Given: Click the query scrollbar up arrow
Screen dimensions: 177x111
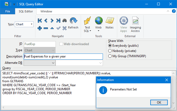Looking at the screenshot, I should click(x=173, y=74).
